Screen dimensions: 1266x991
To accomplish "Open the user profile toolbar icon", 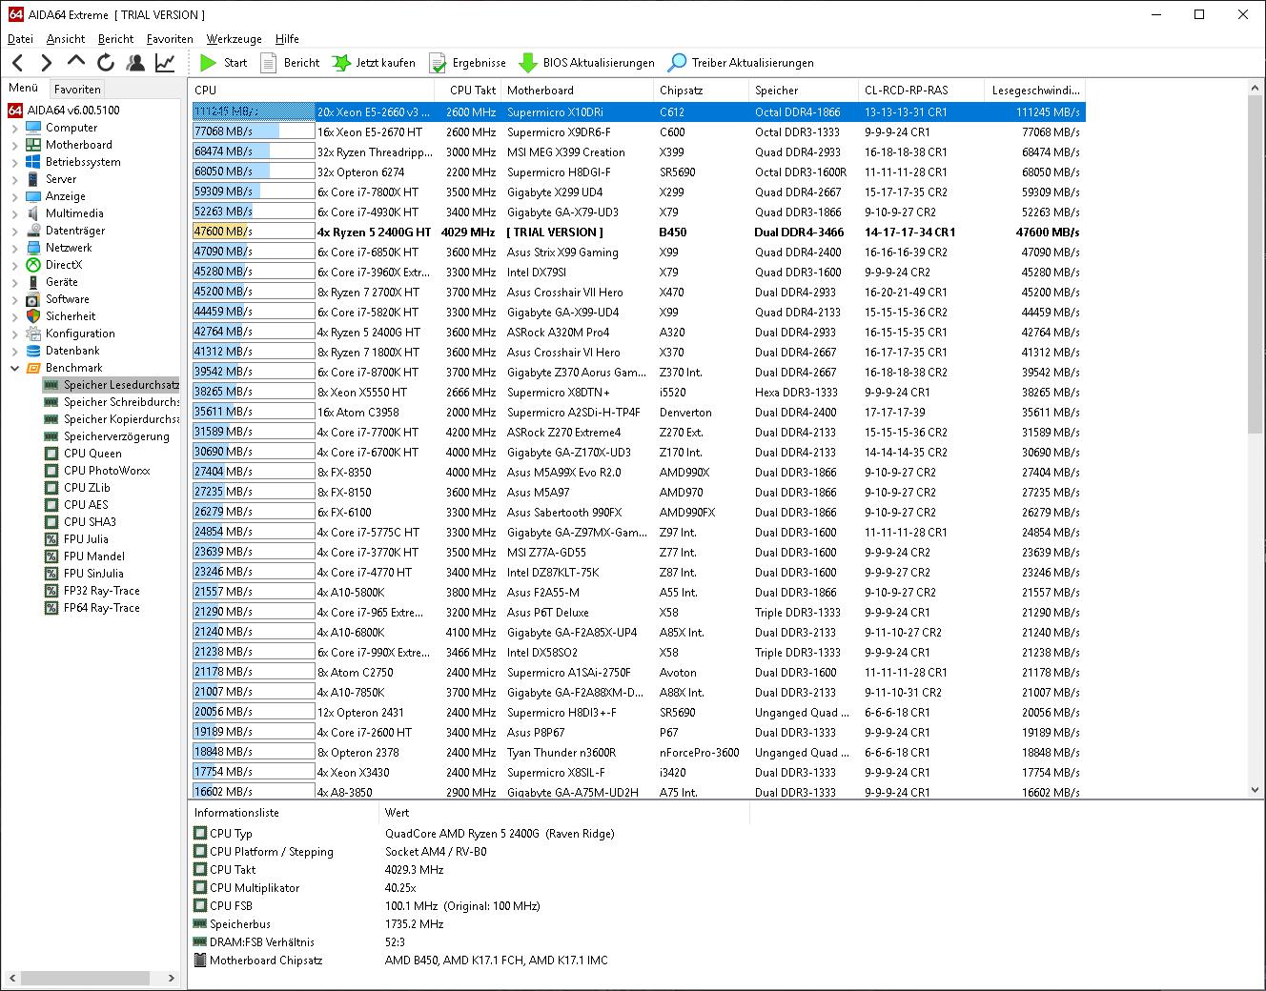I will tap(135, 63).
